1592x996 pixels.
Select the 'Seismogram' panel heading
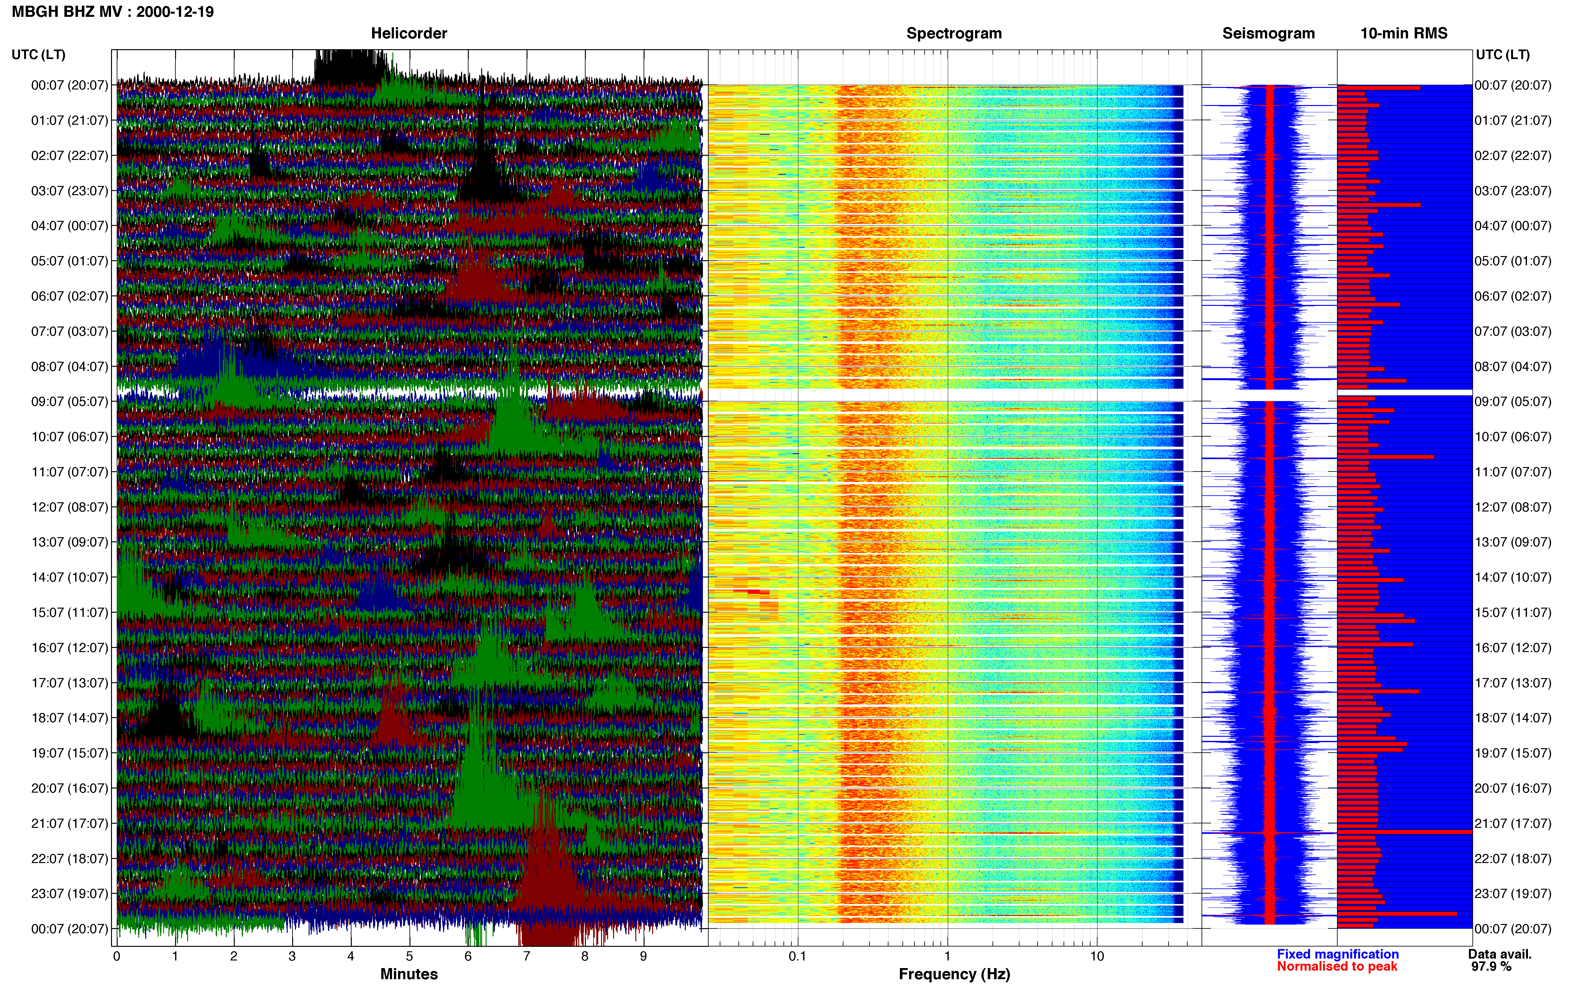tap(1268, 34)
